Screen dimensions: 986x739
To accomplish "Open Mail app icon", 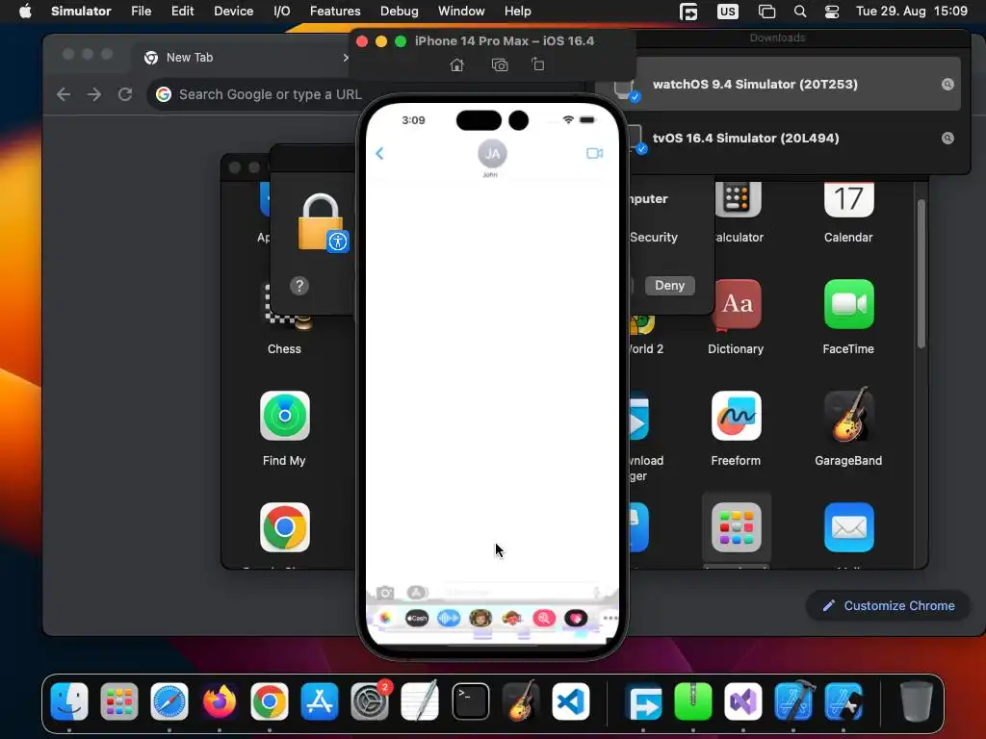I will click(848, 528).
